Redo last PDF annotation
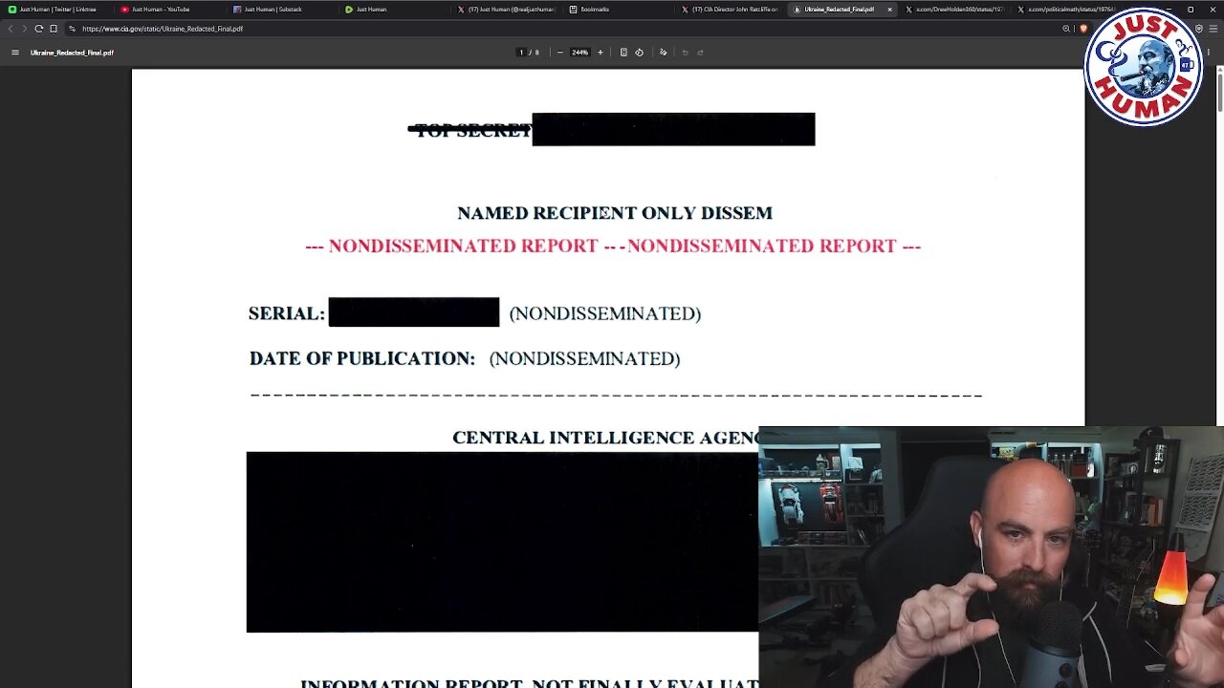Screen dimensions: 1224x688 [700, 53]
